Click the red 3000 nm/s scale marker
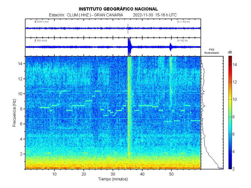 (35, 22)
